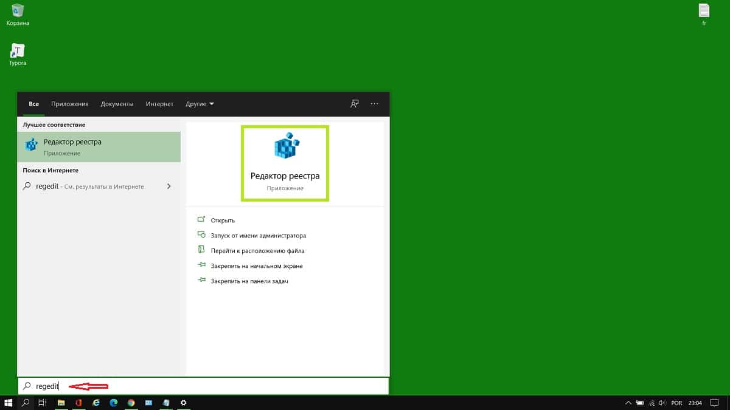Screen dimensions: 730x410
Task: Click Перейти к расположению файла
Action: 257,251
